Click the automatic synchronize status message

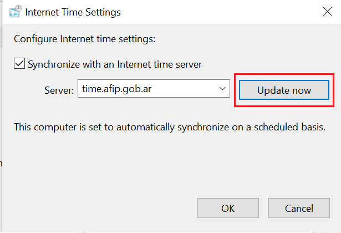pyautogui.click(x=170, y=127)
